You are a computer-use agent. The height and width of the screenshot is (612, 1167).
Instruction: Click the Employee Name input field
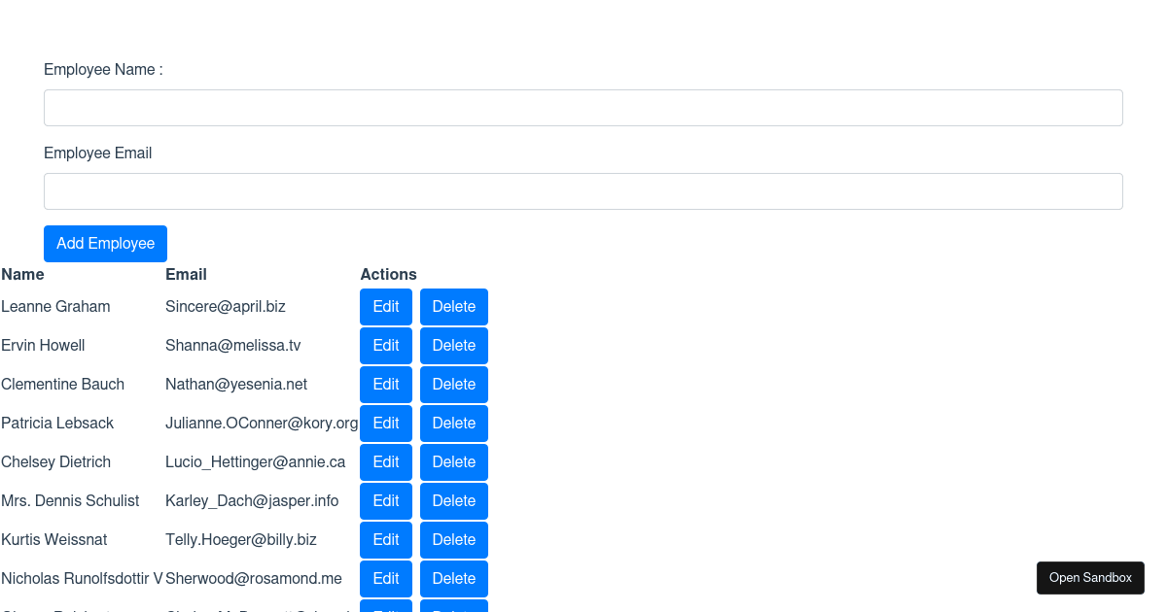tap(583, 107)
